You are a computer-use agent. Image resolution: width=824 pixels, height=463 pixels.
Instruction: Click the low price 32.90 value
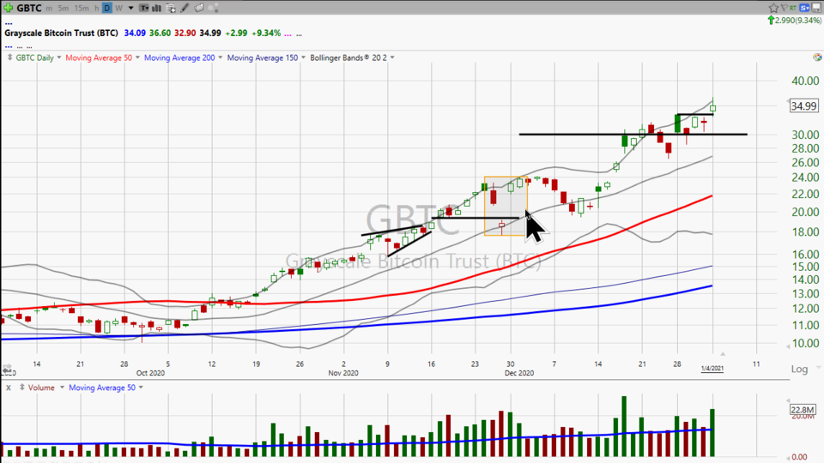pos(185,33)
